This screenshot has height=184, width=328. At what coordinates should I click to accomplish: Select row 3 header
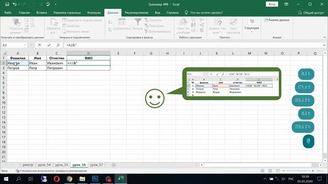click(4, 68)
